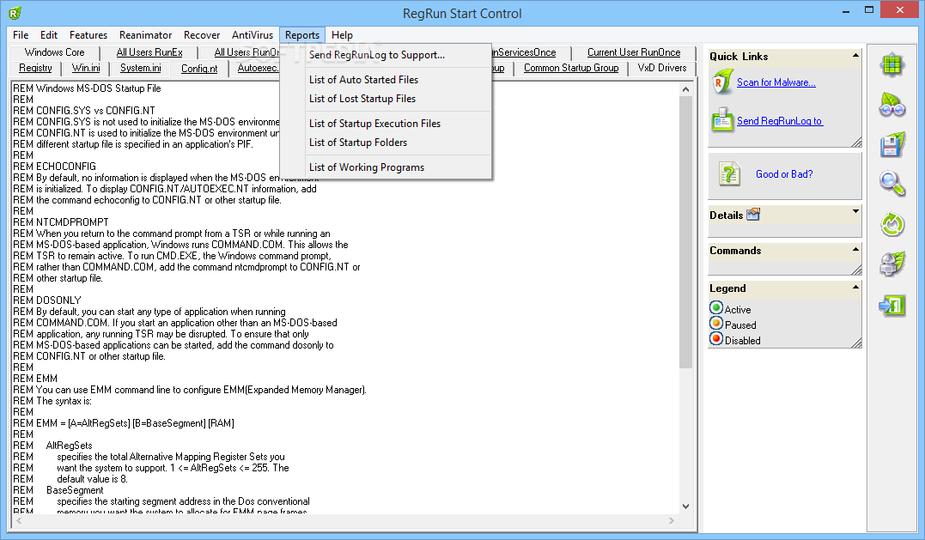This screenshot has height=540, width=925.
Task: Click the horizontal scrollbar left arrow
Action: 20,520
